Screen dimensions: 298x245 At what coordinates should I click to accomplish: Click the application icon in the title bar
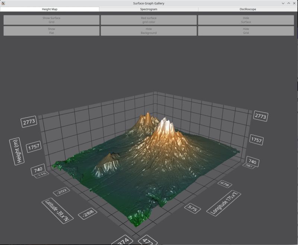point(4,3)
